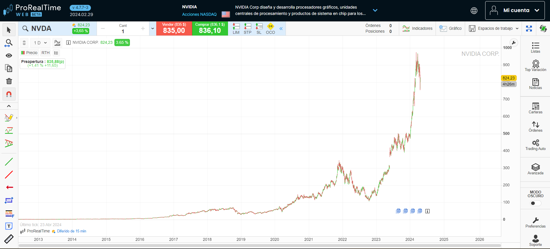
Task: Click the magnet snap tool icon
Action: point(9,94)
